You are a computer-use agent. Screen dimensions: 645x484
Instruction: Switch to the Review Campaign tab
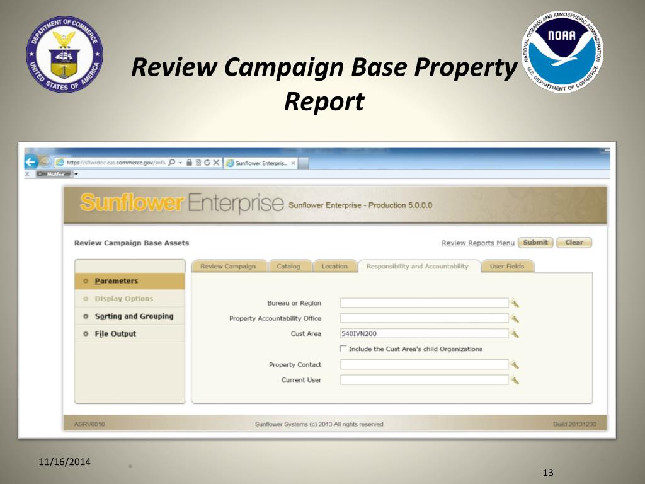(x=228, y=267)
